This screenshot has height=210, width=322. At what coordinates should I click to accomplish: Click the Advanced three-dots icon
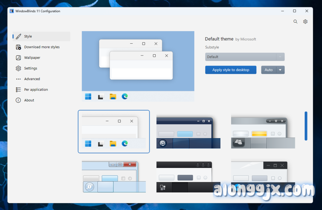[19, 79]
